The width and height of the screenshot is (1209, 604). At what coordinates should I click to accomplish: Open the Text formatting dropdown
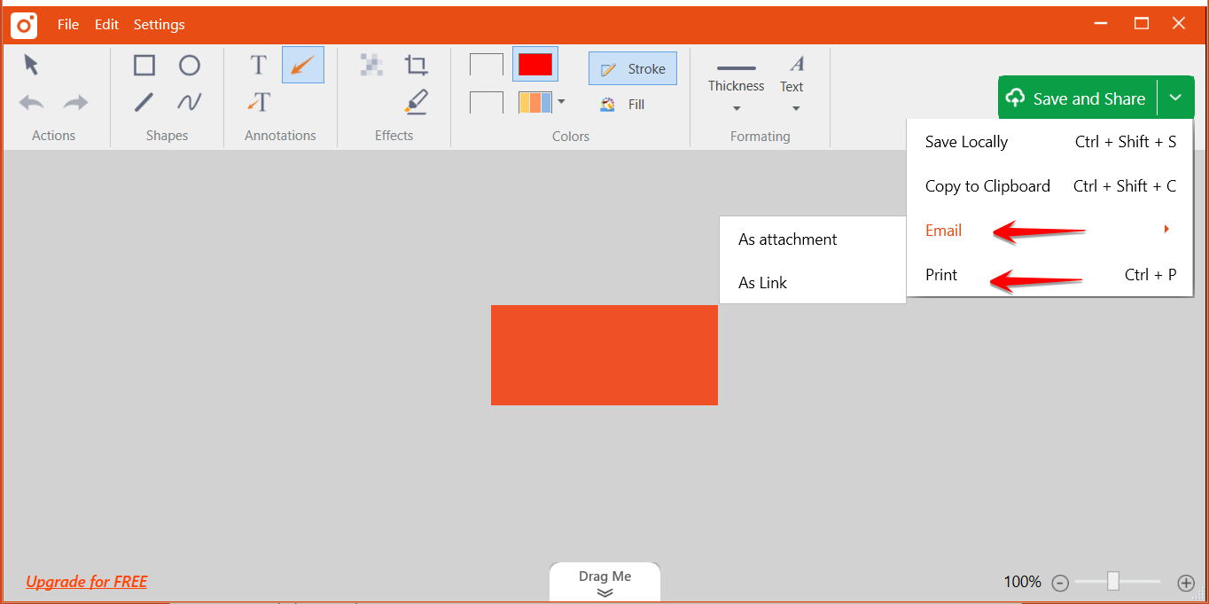pyautogui.click(x=792, y=85)
